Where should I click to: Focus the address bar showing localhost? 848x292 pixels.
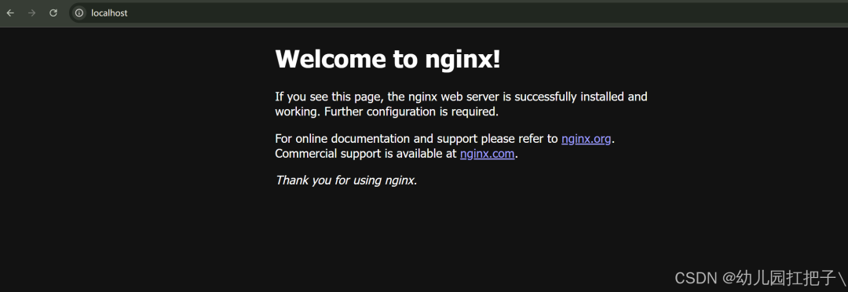(x=459, y=13)
